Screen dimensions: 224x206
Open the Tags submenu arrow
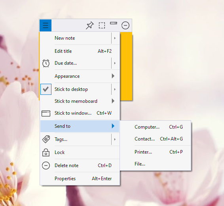click(115, 139)
